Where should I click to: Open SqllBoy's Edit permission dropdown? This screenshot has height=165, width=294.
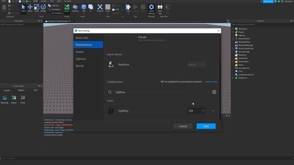[196, 111]
